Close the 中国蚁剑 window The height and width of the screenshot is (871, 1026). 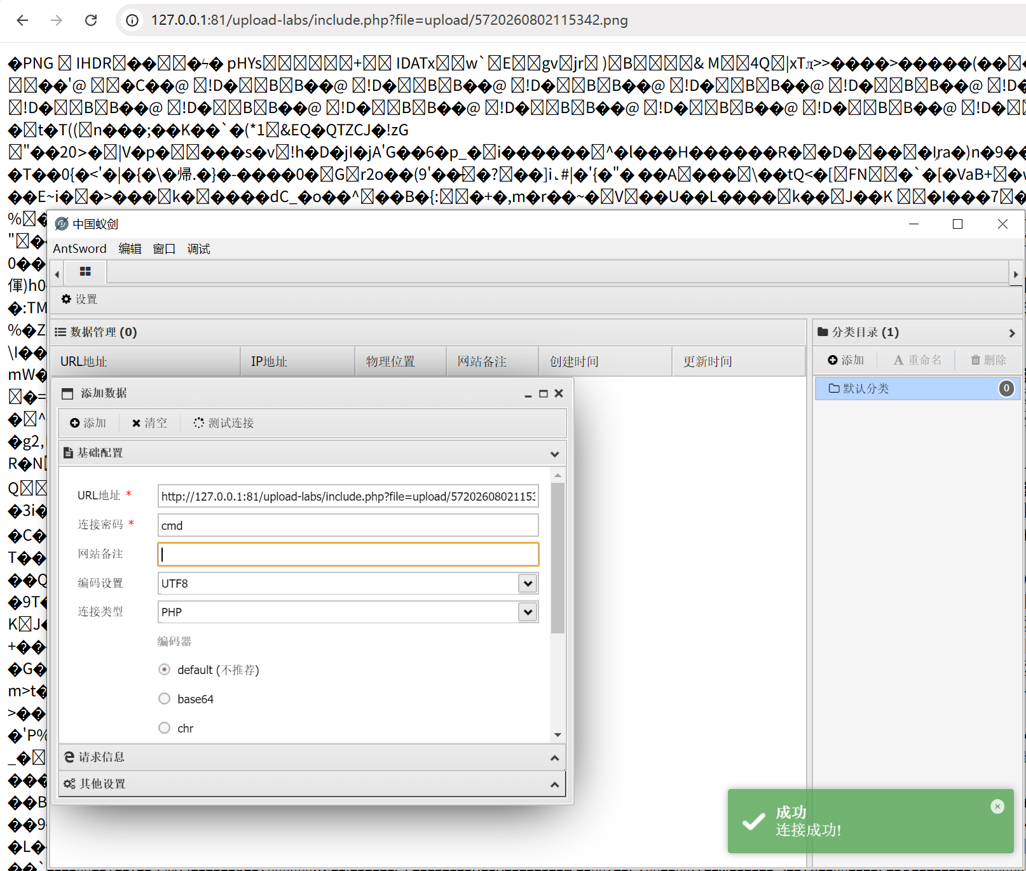pos(1002,224)
